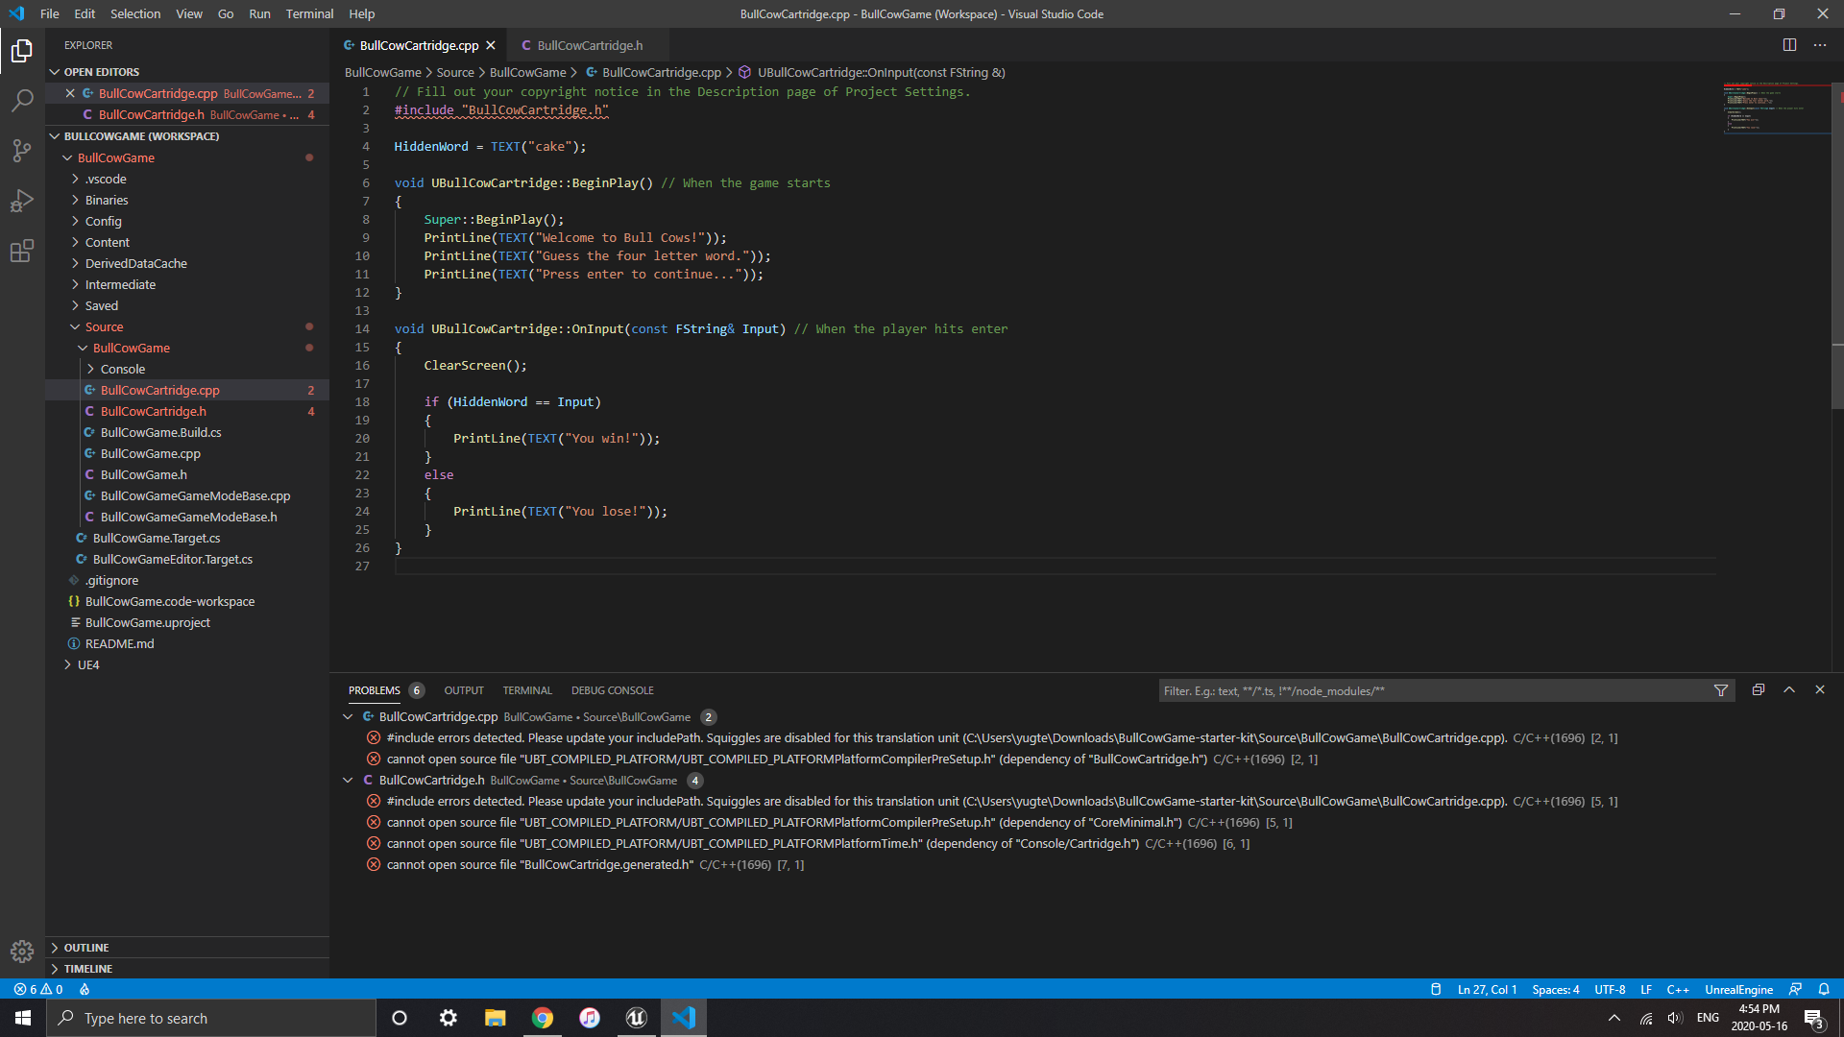1844x1037 pixels.
Task: Open the Extensions view
Action: (x=21, y=251)
